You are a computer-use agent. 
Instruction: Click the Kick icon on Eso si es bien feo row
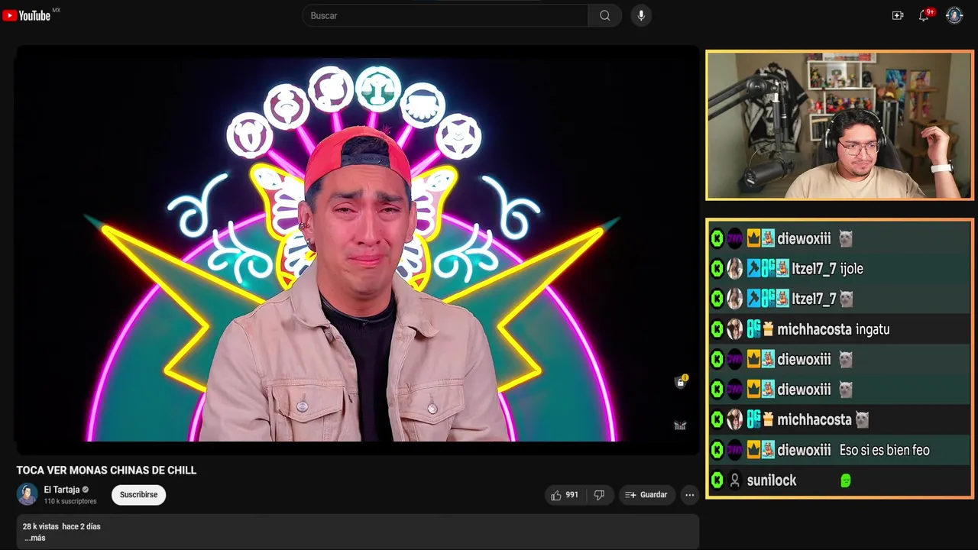[x=717, y=450]
